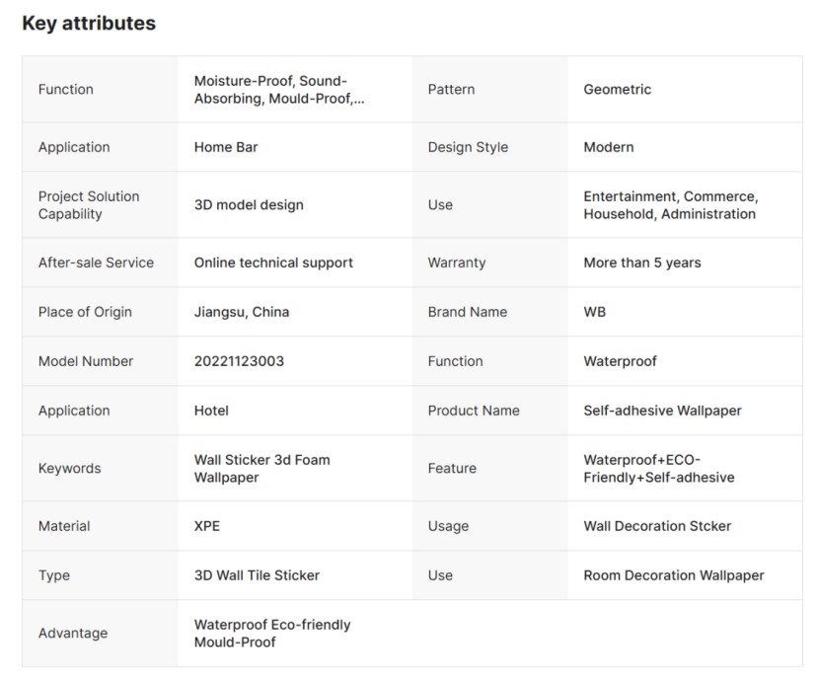Click the Jiangsu, China origin value
819x680 pixels.
click(x=242, y=312)
